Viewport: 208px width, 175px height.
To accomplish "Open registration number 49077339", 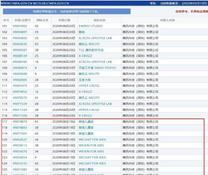I will [x=20, y=104].
